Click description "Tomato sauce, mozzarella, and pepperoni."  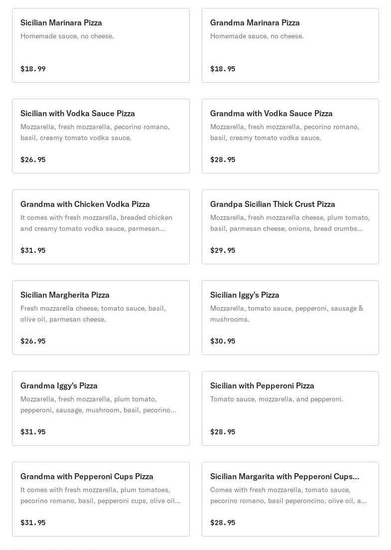pyautogui.click(x=276, y=399)
